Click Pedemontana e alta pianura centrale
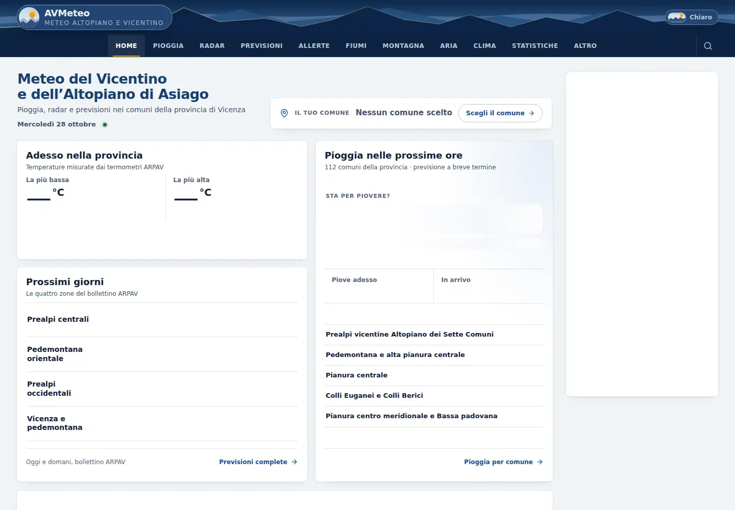The height and width of the screenshot is (510, 735). [434, 355]
